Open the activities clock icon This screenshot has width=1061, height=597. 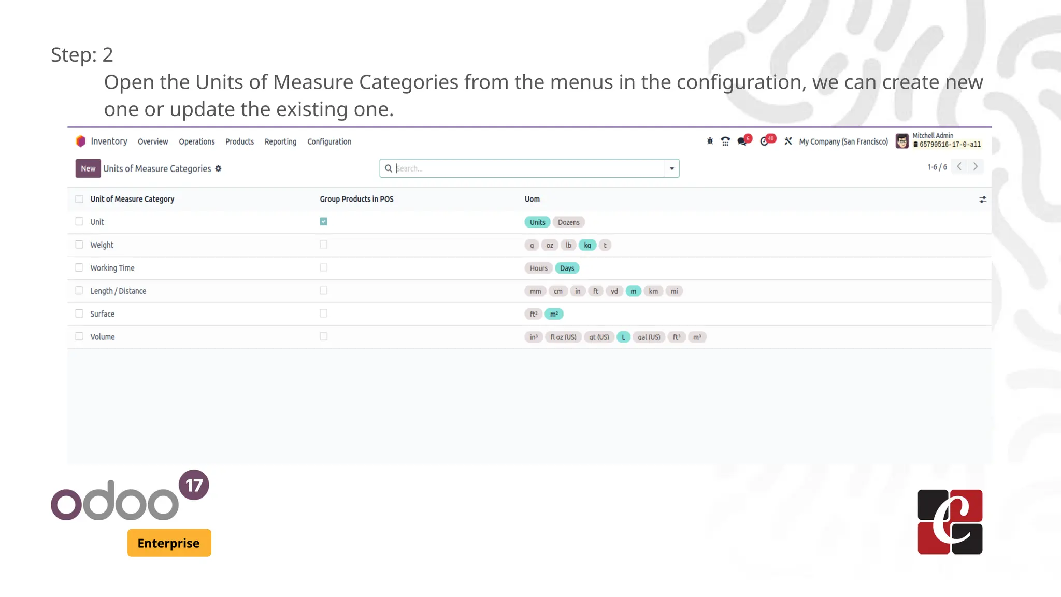pos(765,141)
